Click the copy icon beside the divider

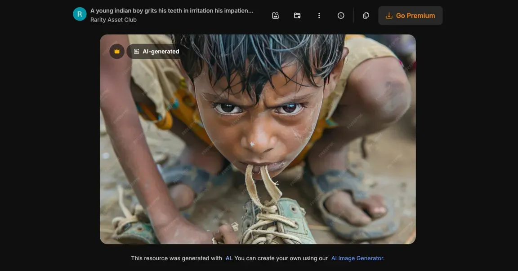tap(366, 16)
